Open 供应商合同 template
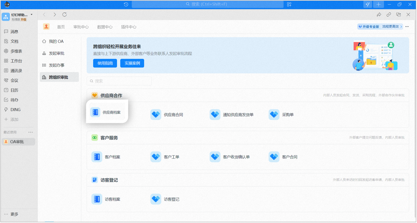Image resolution: width=417 pixels, height=223 pixels. coord(167,115)
